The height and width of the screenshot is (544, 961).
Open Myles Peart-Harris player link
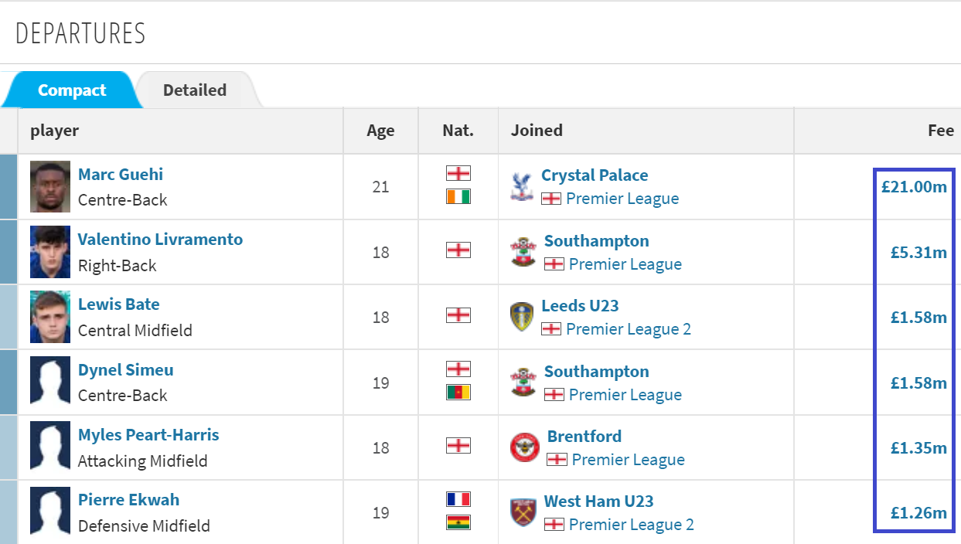tap(148, 435)
